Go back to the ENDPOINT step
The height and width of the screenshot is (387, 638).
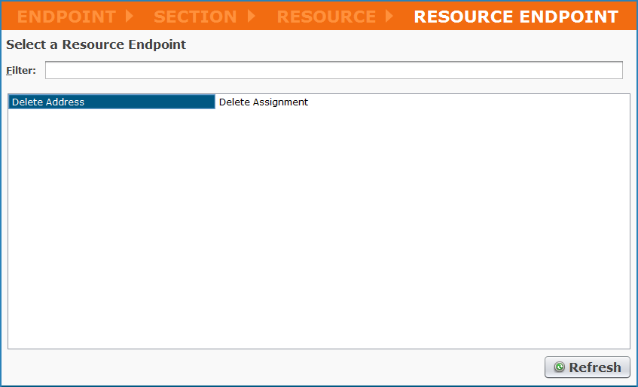tap(66, 16)
